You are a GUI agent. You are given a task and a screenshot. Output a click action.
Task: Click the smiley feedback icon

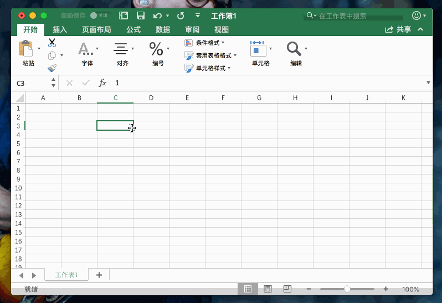point(417,16)
